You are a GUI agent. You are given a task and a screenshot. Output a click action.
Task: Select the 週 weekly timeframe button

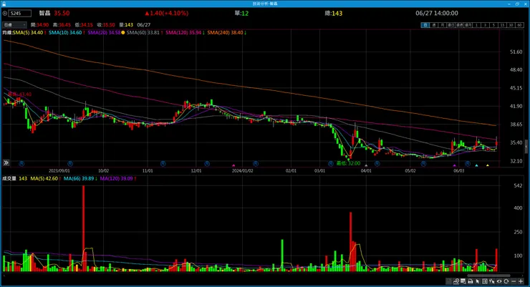(434, 25)
